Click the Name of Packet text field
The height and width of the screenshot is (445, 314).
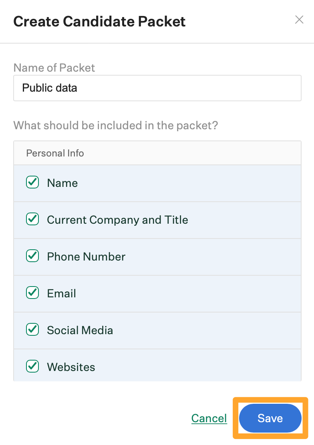coord(157,88)
